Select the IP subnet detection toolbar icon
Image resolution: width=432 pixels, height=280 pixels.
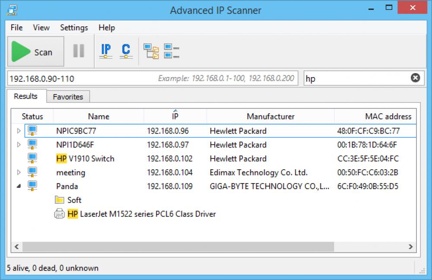(x=105, y=51)
